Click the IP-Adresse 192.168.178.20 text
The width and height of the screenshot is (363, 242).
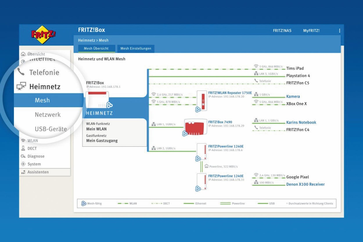[226, 96]
